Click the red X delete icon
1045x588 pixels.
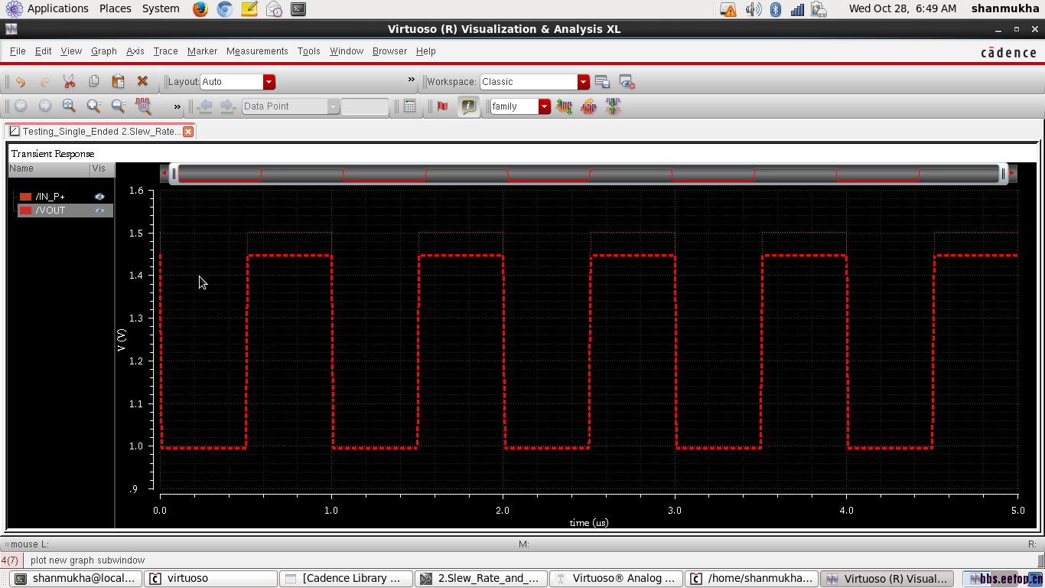pos(142,82)
